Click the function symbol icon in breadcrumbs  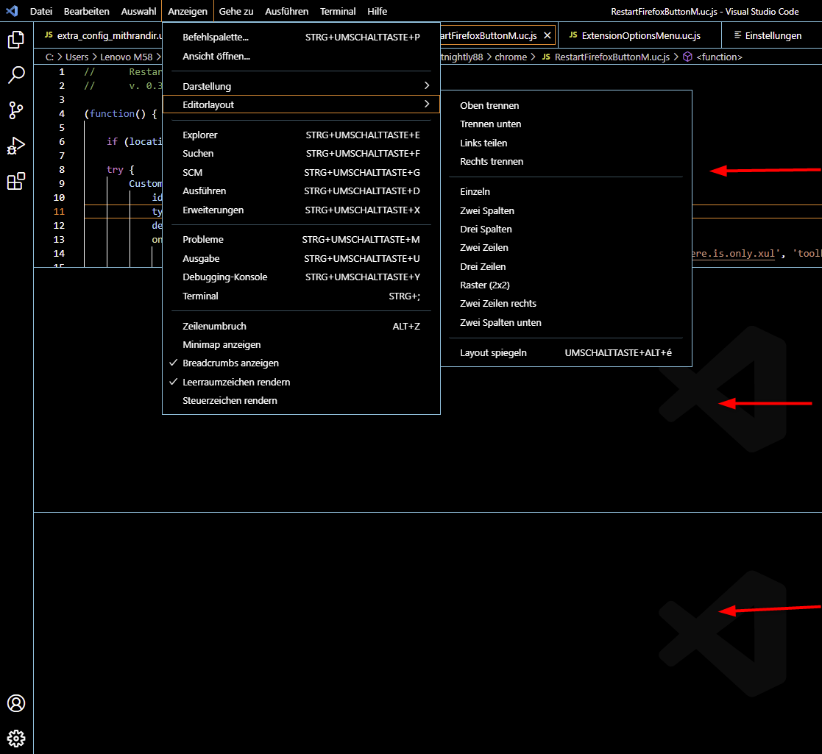click(688, 57)
